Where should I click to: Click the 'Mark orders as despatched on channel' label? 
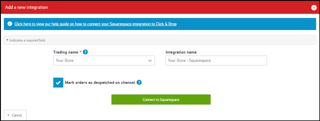pyautogui.click(x=100, y=83)
